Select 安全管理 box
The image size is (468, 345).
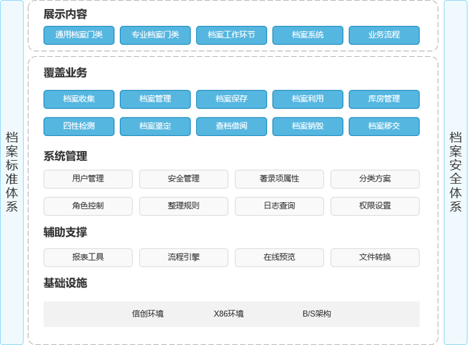(183, 179)
